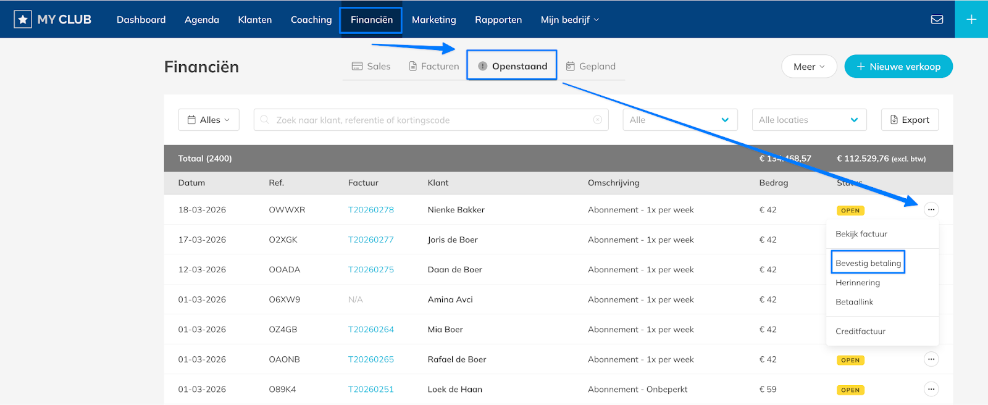Screen dimensions: 988x405
Task: Open three-dots menu for Nienke Bakker row
Action: [931, 210]
